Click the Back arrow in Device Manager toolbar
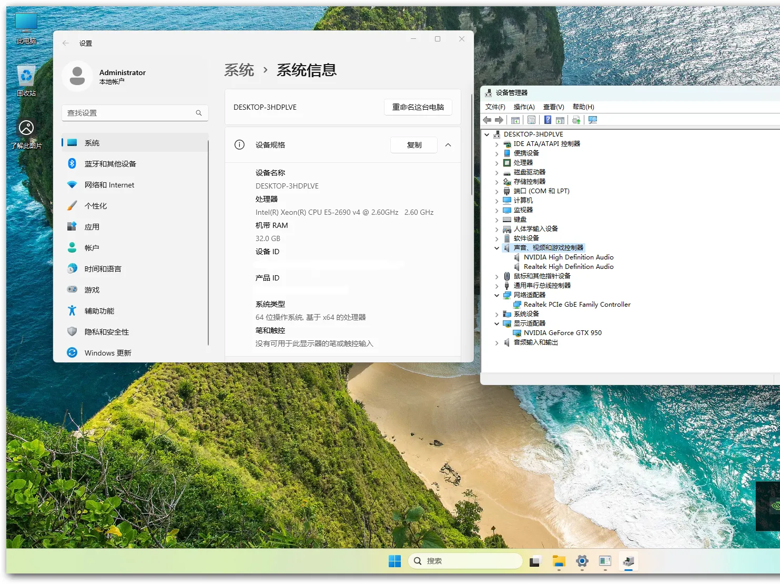780x584 pixels. tap(487, 120)
